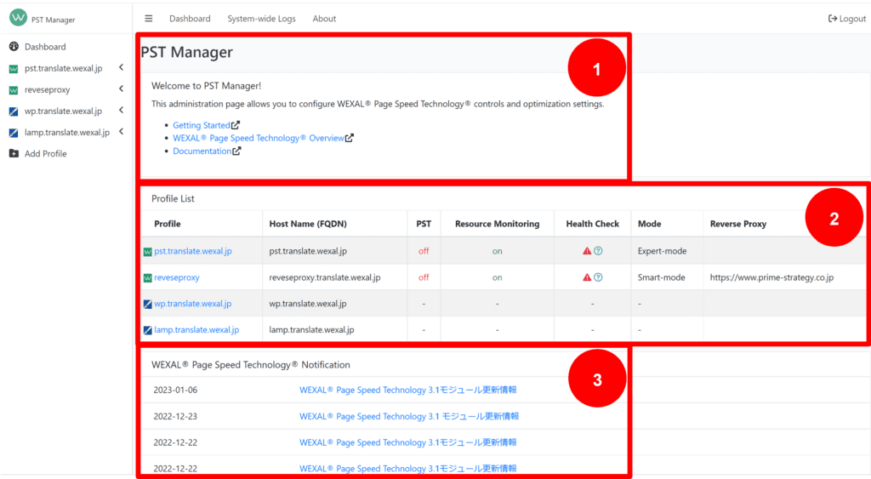Screen dimensions: 871x479
Task: Expand the wp.translate.wexal.jp sidebar chevron
Action: [121, 110]
